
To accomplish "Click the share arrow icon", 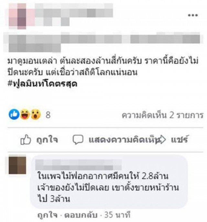I will pyautogui.click(x=160, y=140).
